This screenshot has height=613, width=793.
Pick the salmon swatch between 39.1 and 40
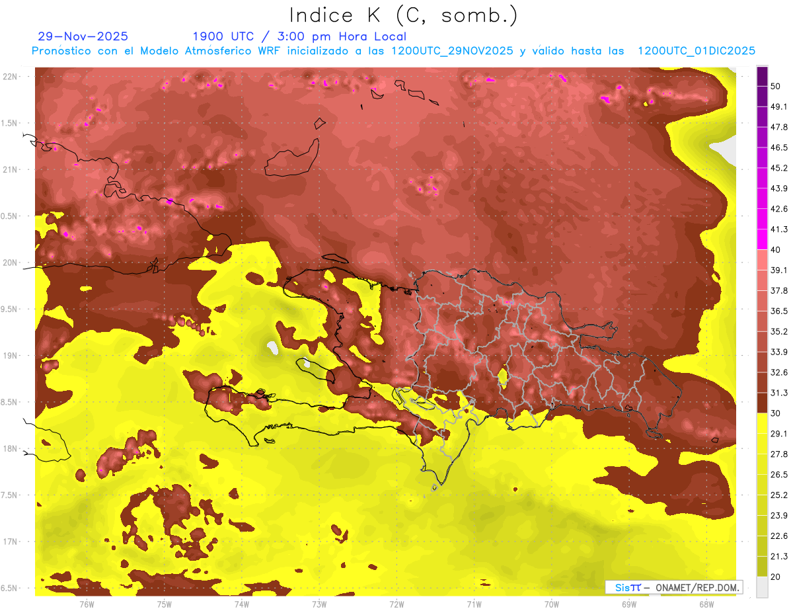[762, 260]
